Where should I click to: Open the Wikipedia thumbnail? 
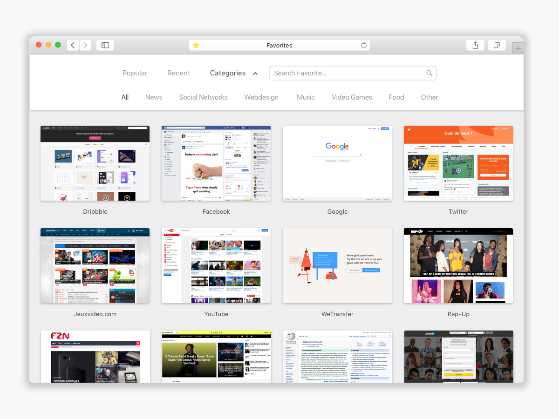pyautogui.click(x=337, y=357)
